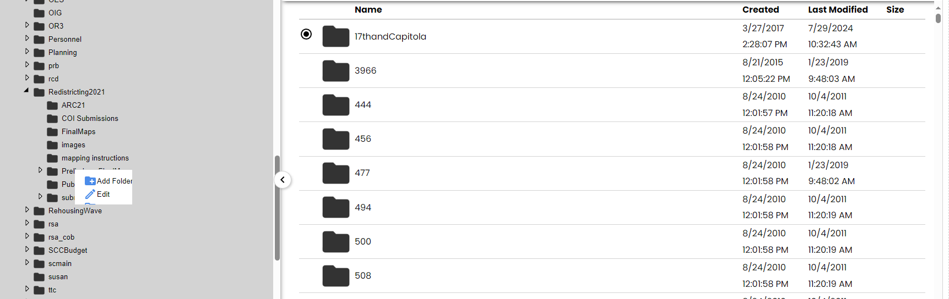949x299 pixels.
Task: Click the Add Folder plus icon
Action: (90, 181)
